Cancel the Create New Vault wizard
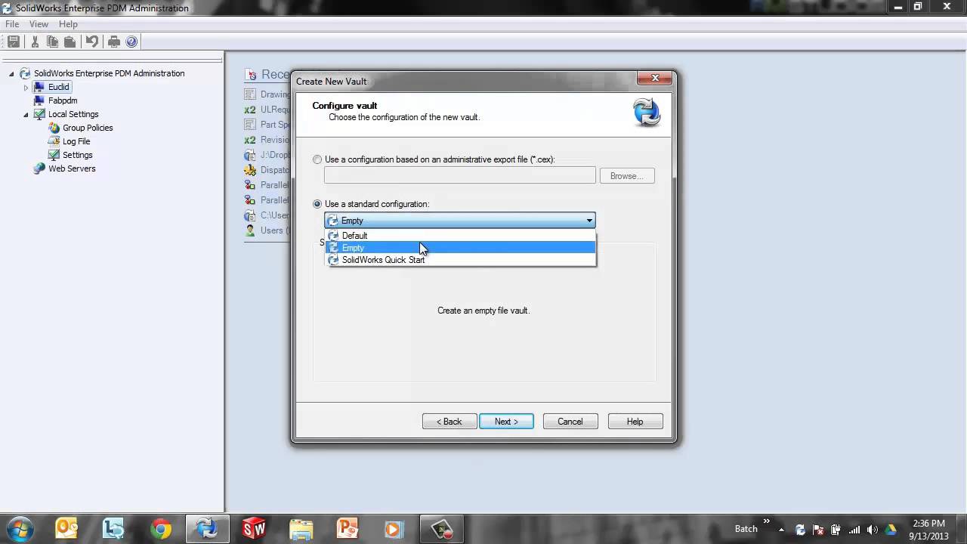Screen dimensions: 967x544 (570, 422)
